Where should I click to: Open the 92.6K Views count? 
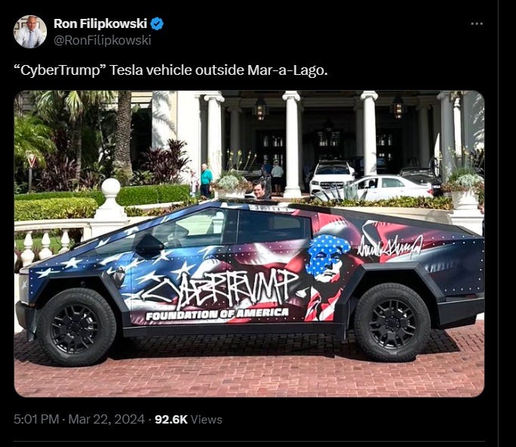click(188, 419)
